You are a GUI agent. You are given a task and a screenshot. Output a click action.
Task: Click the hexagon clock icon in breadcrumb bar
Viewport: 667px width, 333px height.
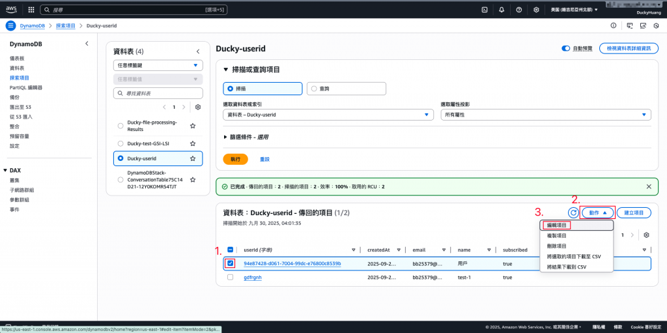coord(656,25)
